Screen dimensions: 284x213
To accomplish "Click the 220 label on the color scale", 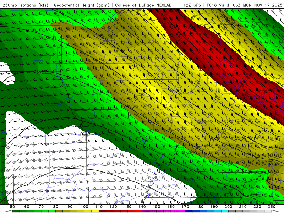I will click(x=257, y=207).
